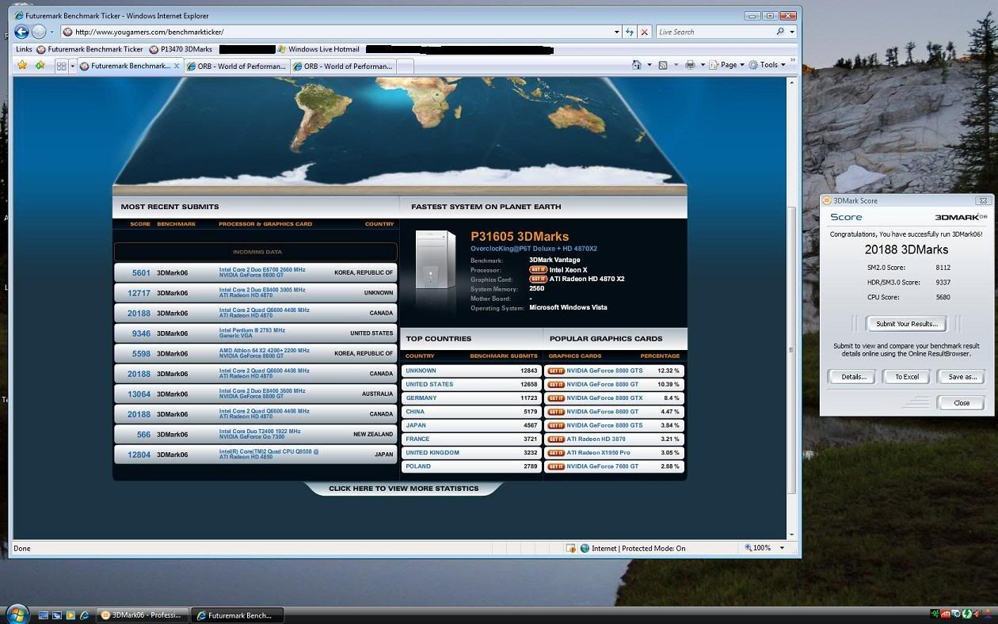Click CLICK HERE TO VIEW MORE STATISTICS
This screenshot has height=624, width=998.
[x=403, y=489]
